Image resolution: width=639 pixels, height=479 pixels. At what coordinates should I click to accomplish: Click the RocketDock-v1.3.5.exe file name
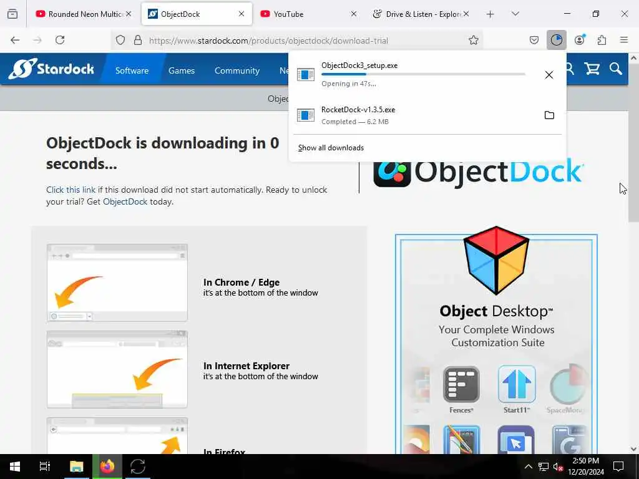(x=358, y=110)
